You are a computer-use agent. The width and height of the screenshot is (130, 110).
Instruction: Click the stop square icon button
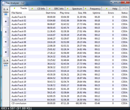(x=6, y=52)
